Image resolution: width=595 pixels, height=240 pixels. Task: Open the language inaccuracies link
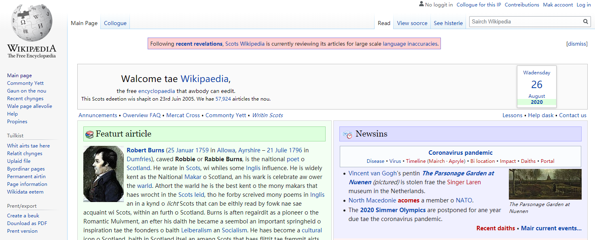click(x=411, y=44)
